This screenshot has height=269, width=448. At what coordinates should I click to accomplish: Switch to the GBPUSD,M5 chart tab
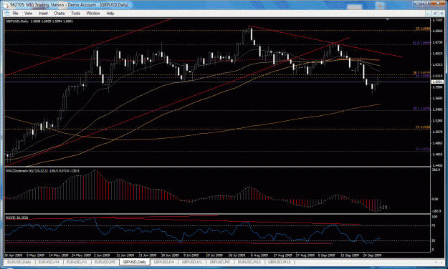click(220, 262)
